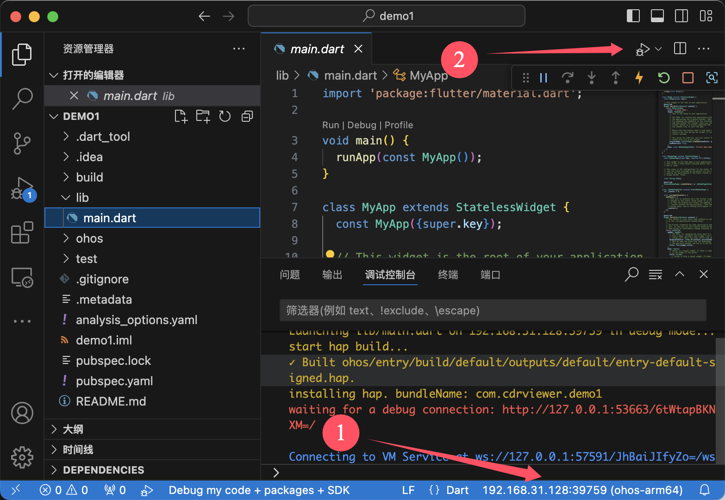The image size is (725, 500).
Task: Open Run and Debug view
Action: [x=22, y=188]
